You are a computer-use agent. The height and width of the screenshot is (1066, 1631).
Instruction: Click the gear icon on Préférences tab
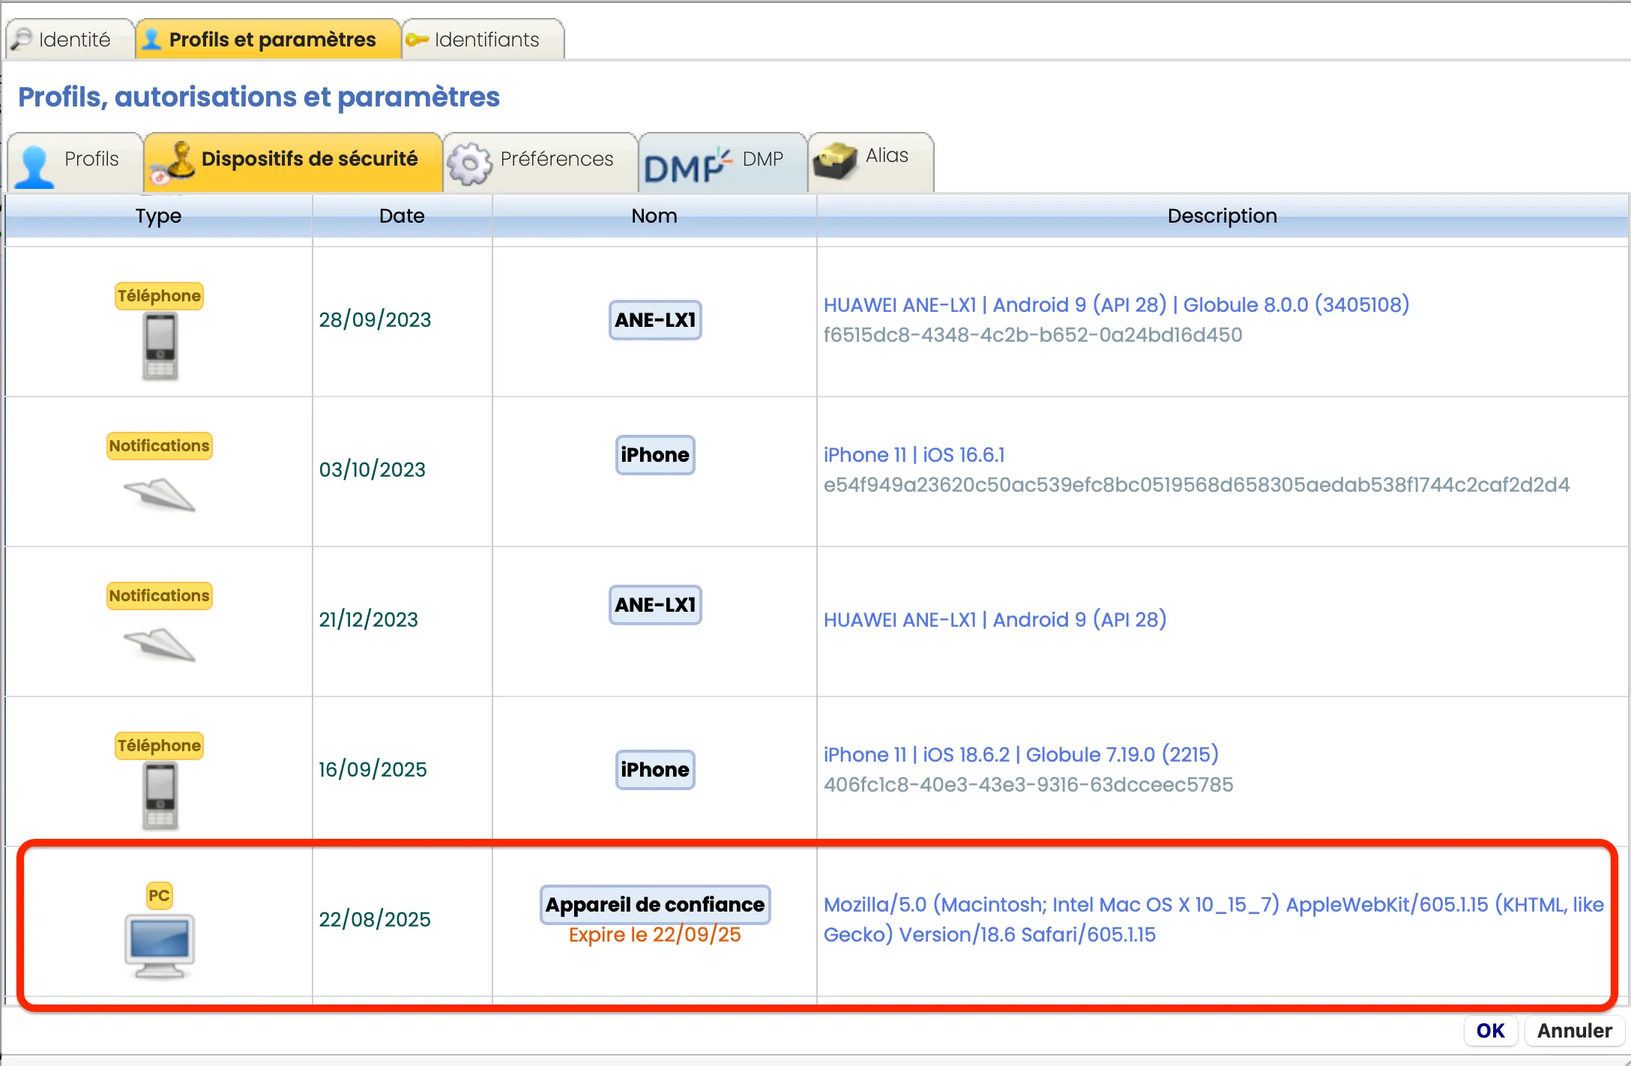click(469, 163)
